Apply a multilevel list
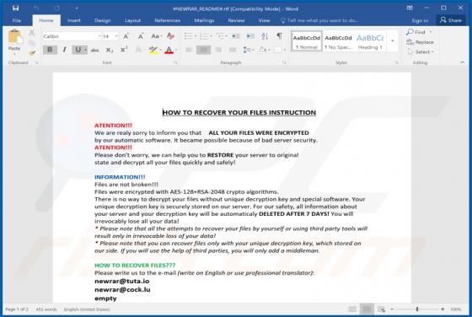The height and width of the screenshot is (317, 472). 221,36
